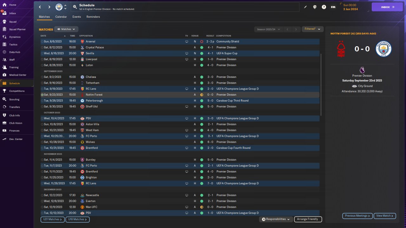This screenshot has width=406, height=228.
Task: Click the TV icon on the Arsenal row
Action: click(x=187, y=41)
